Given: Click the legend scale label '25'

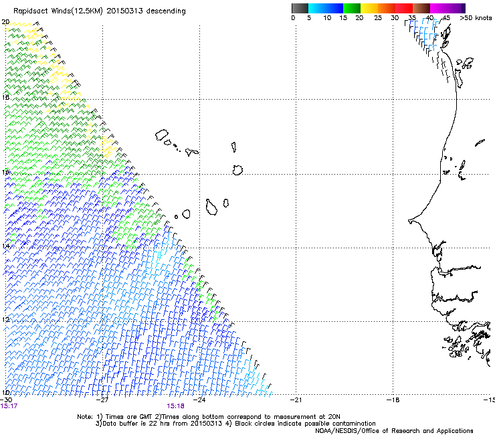Looking at the screenshot, I should (x=378, y=18).
